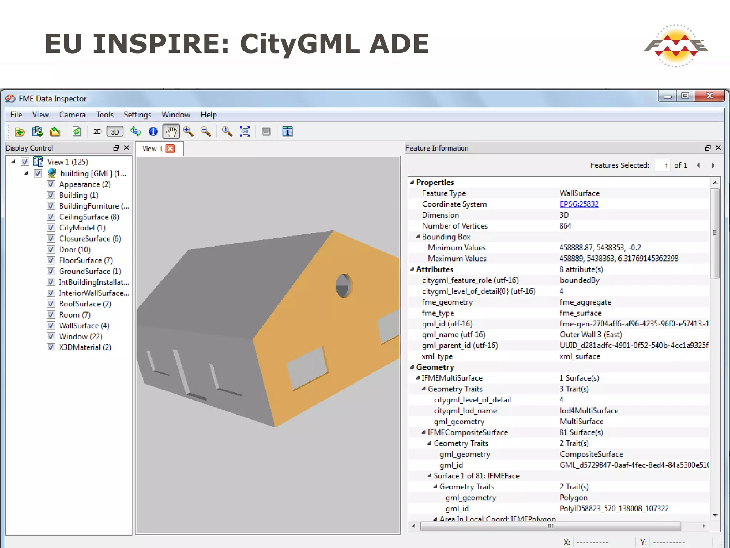Close the View 1 tab
Viewport: 730px width, 548px height.
click(x=170, y=149)
